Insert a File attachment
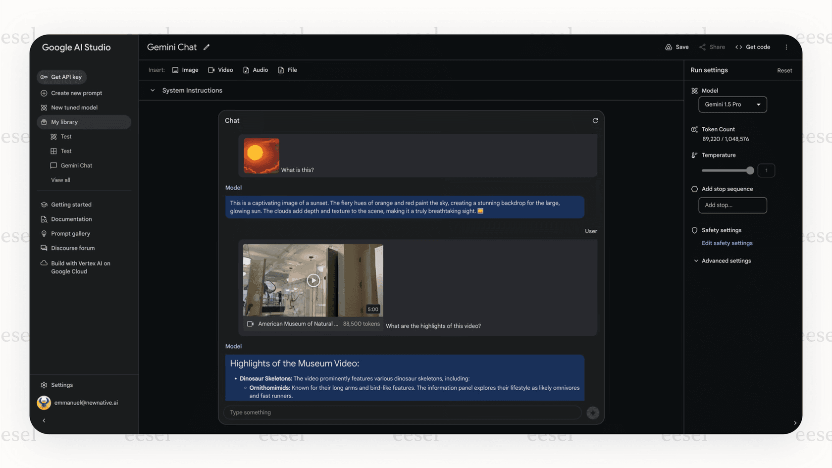Viewport: 832px width, 468px height. (x=287, y=70)
